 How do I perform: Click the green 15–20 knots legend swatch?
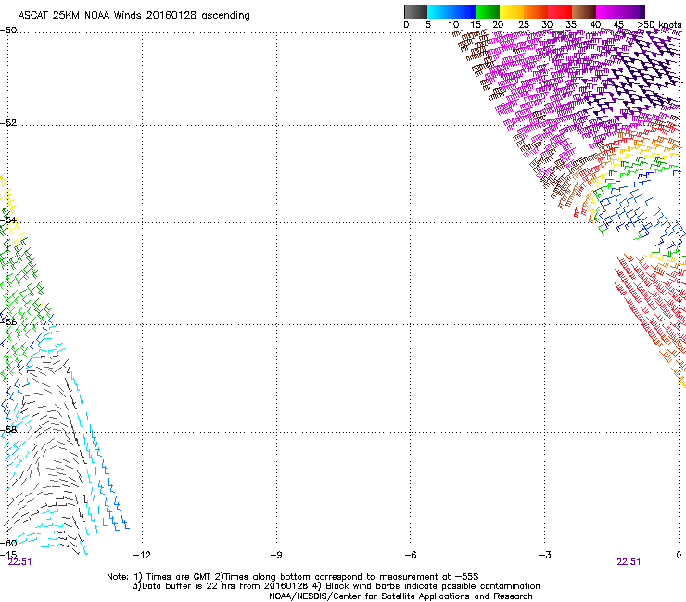(x=488, y=11)
